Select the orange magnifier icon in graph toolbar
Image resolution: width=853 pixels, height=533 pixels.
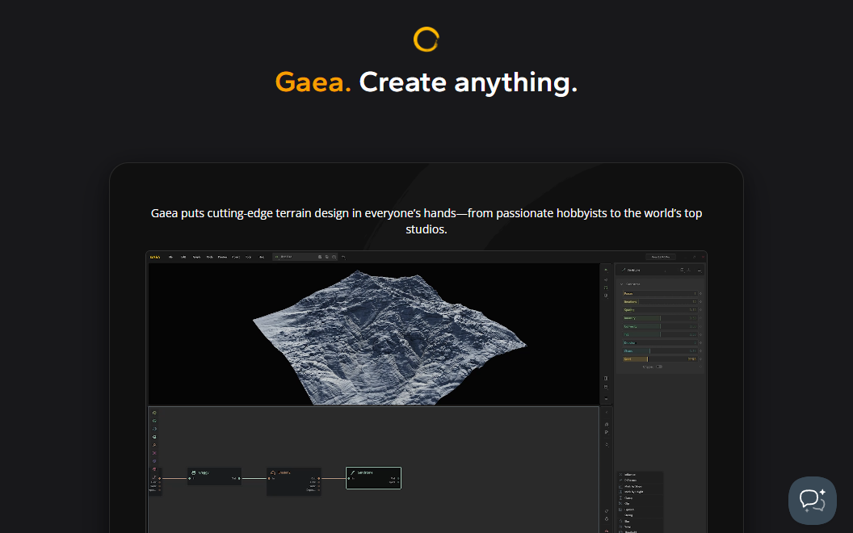tap(154, 445)
